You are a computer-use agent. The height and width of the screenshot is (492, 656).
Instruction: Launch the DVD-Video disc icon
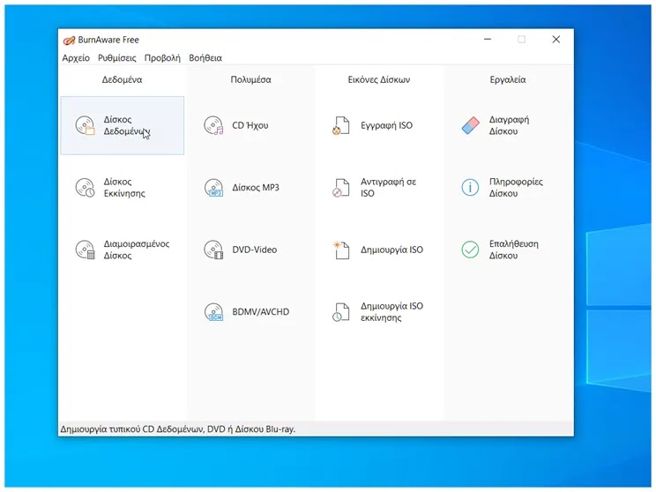(213, 250)
